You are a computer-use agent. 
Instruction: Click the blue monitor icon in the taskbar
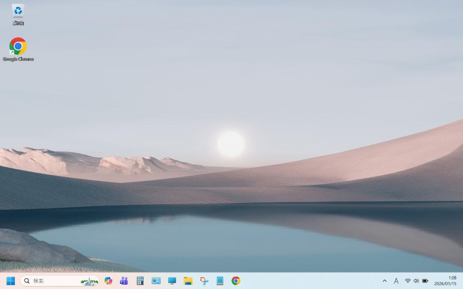pos(172,281)
